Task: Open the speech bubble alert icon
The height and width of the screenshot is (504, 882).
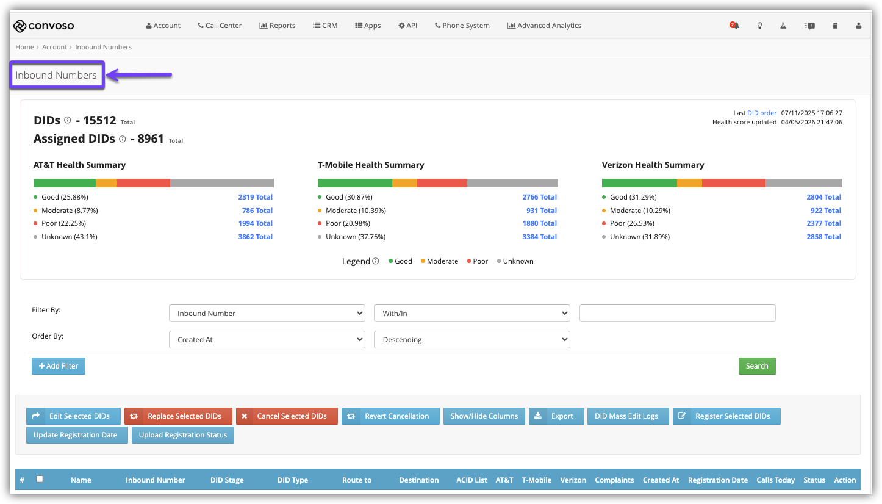Action: 809,26
